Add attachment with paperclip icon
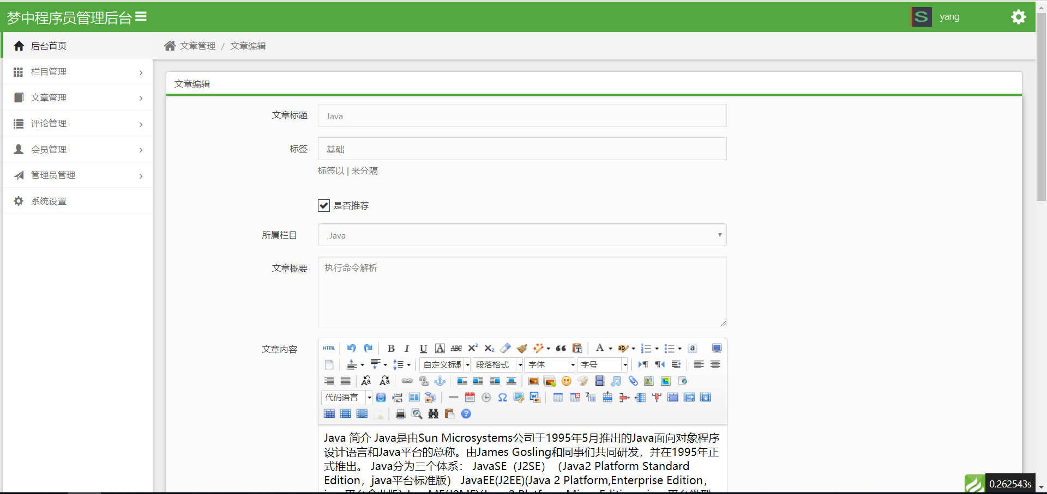 pos(633,381)
